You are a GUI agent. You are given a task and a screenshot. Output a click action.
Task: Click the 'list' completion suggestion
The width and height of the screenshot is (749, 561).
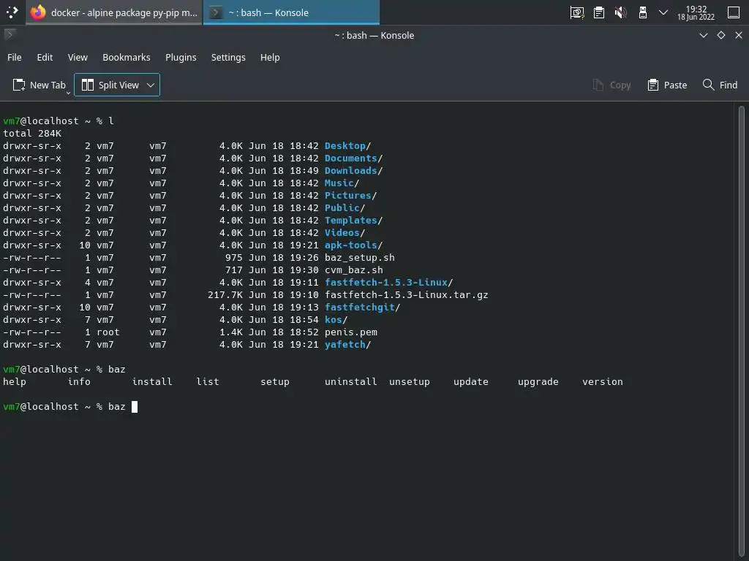[x=208, y=381]
